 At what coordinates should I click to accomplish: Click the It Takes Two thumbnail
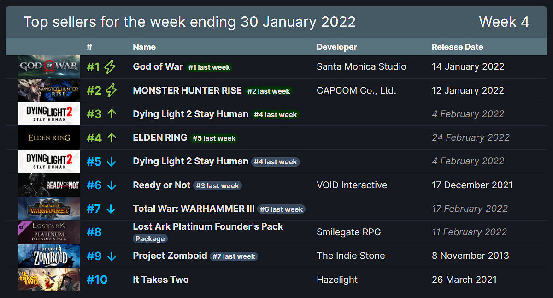tap(49, 280)
